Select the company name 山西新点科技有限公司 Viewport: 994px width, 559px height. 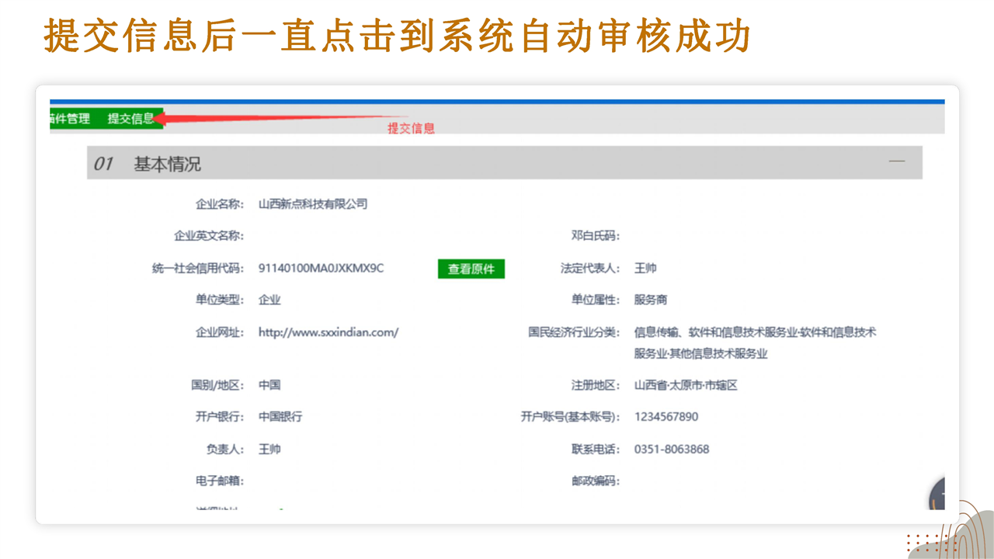[313, 204]
